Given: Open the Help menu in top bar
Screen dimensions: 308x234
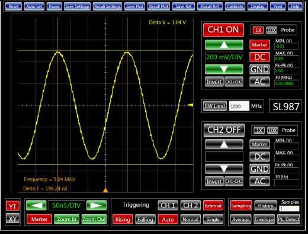Looking at the screenshot, I should click(x=295, y=7).
